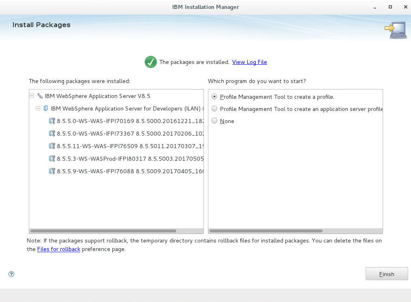Click the fix icon for 8.5.5.0-WS-WAS-IFPI73367
Viewport: 411px width, 302px height.
pos(52,133)
